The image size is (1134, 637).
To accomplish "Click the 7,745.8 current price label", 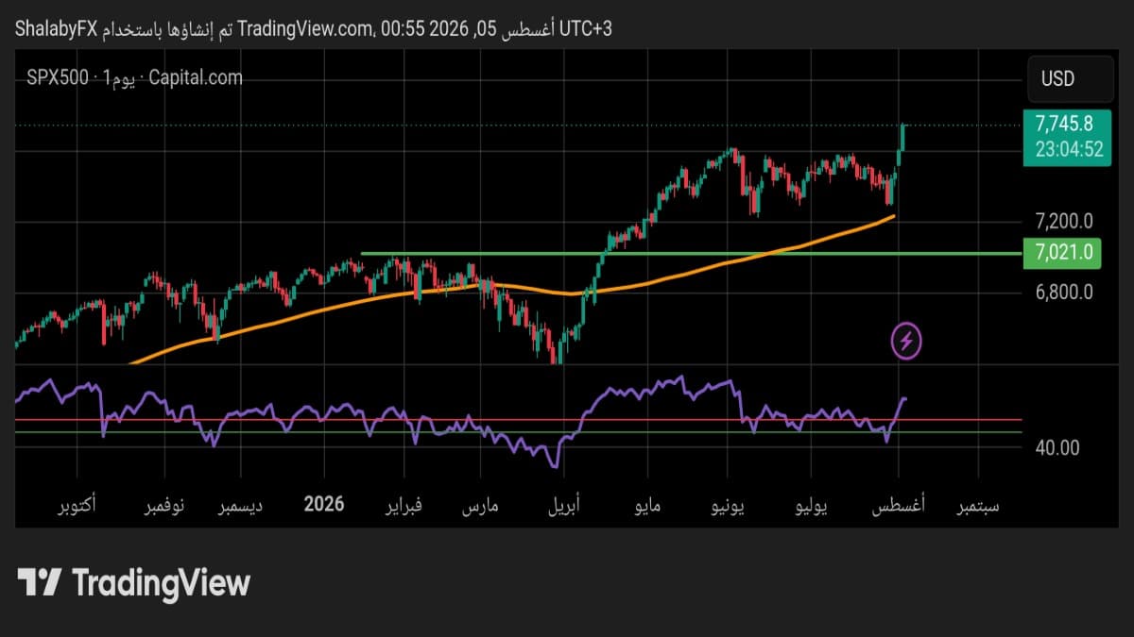I will tap(1064, 124).
